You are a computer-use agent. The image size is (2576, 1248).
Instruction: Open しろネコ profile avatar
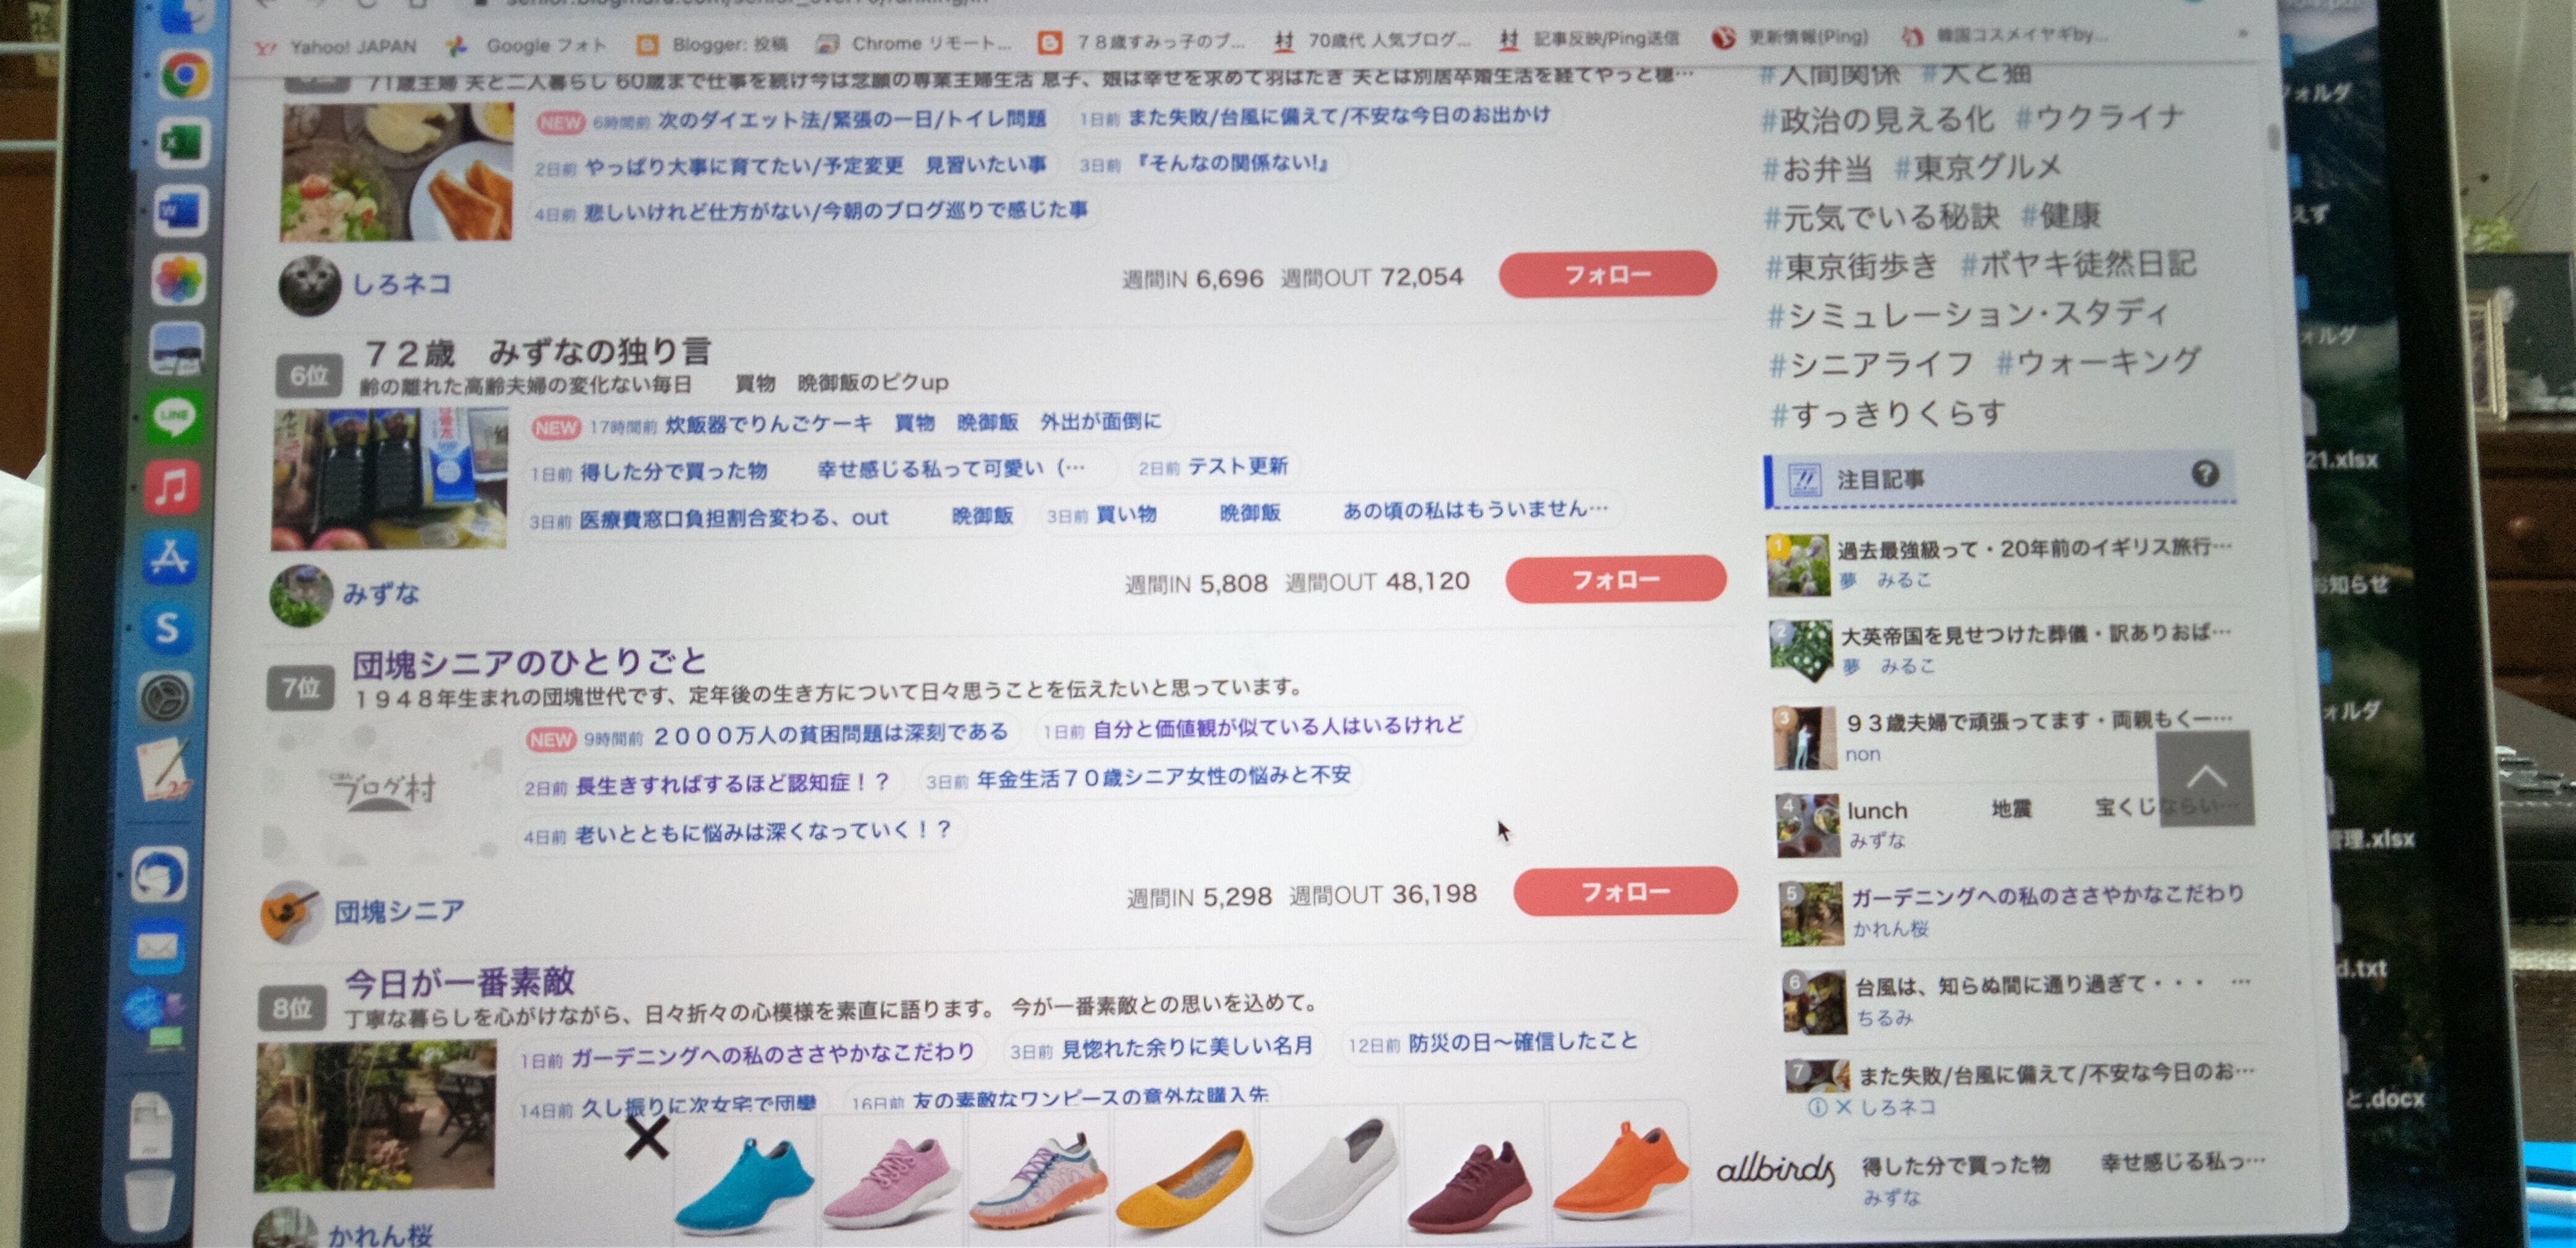coord(310,285)
